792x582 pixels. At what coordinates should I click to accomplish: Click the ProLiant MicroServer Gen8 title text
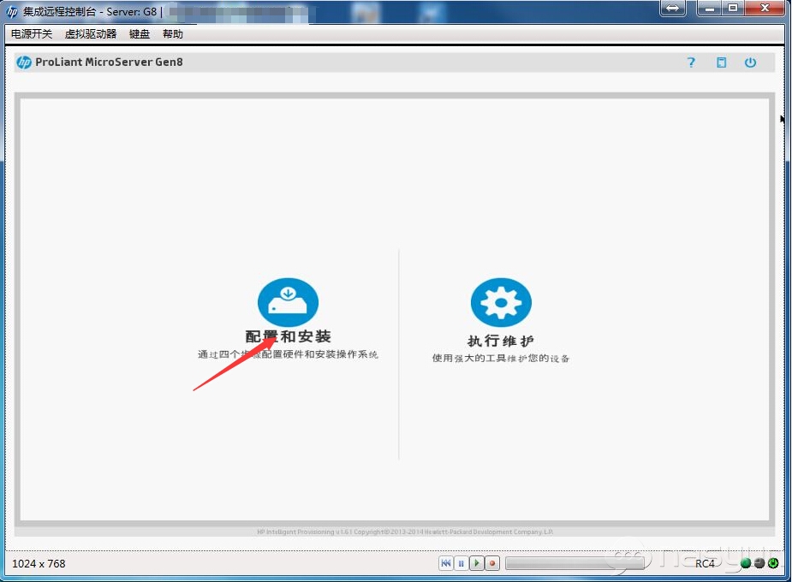[109, 62]
